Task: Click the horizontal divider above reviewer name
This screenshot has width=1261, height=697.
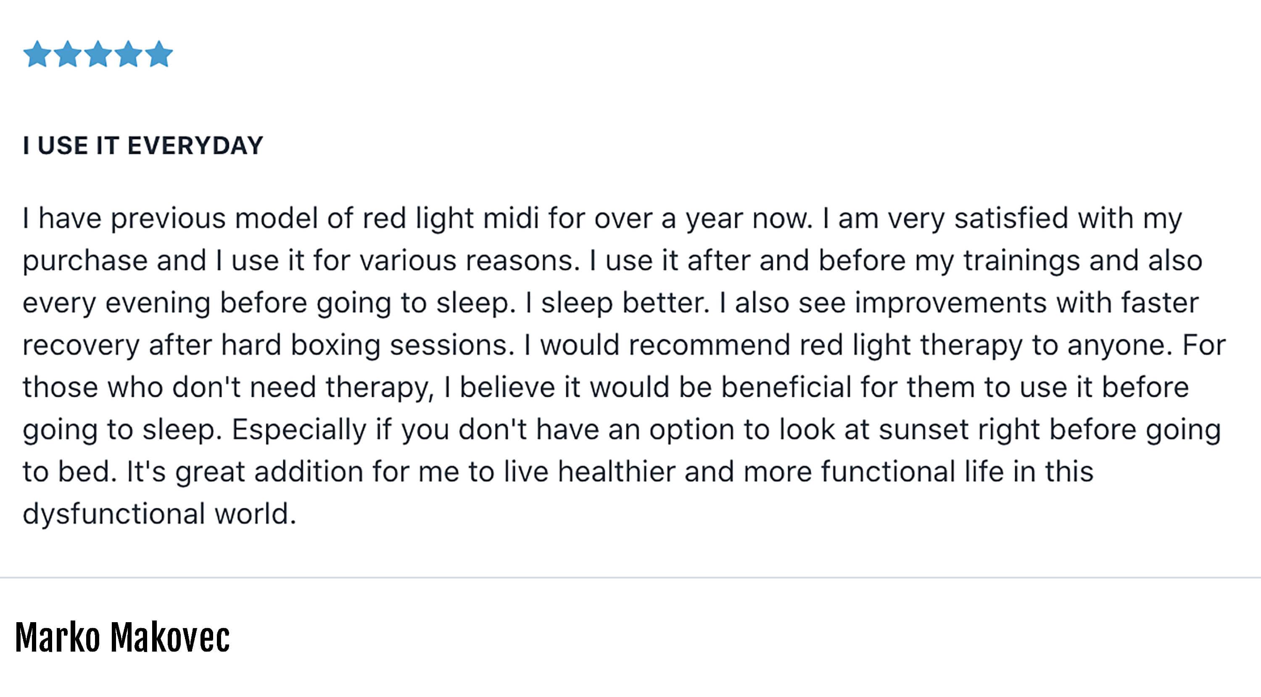Action: point(630,578)
